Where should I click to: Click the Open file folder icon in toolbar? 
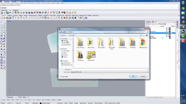pos(5,18)
